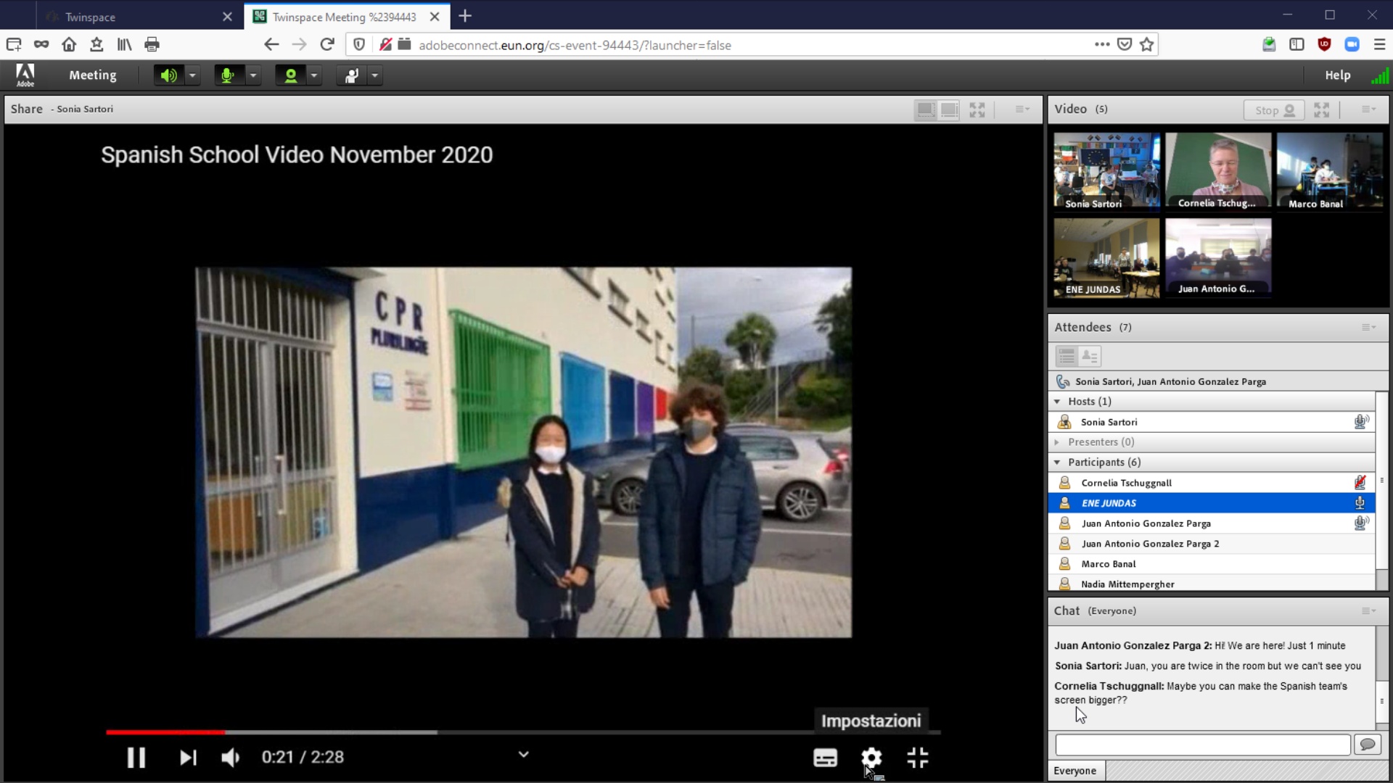Screen dimensions: 1393x783
Task: Open the Meeting menu
Action: pyautogui.click(x=92, y=75)
